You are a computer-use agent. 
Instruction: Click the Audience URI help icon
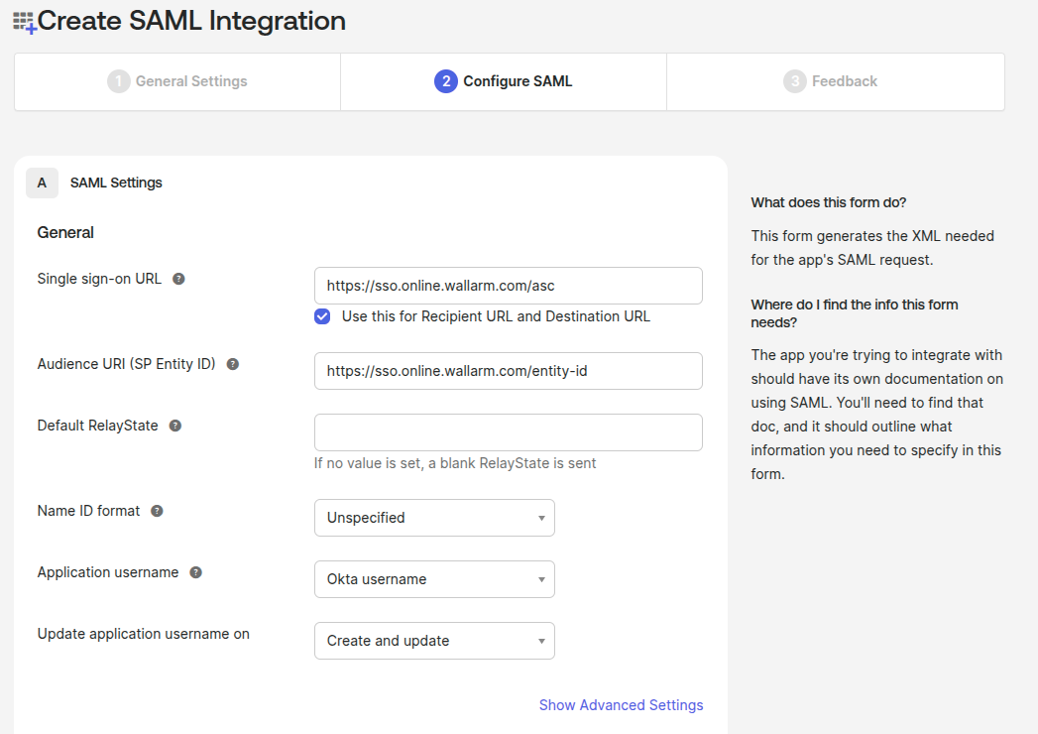(x=231, y=364)
